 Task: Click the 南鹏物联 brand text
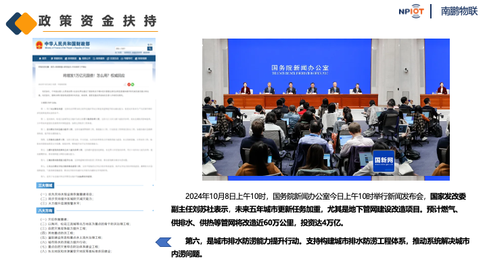[459, 11]
